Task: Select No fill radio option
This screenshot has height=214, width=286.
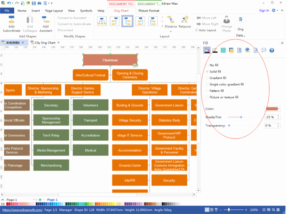Action: coord(207,65)
